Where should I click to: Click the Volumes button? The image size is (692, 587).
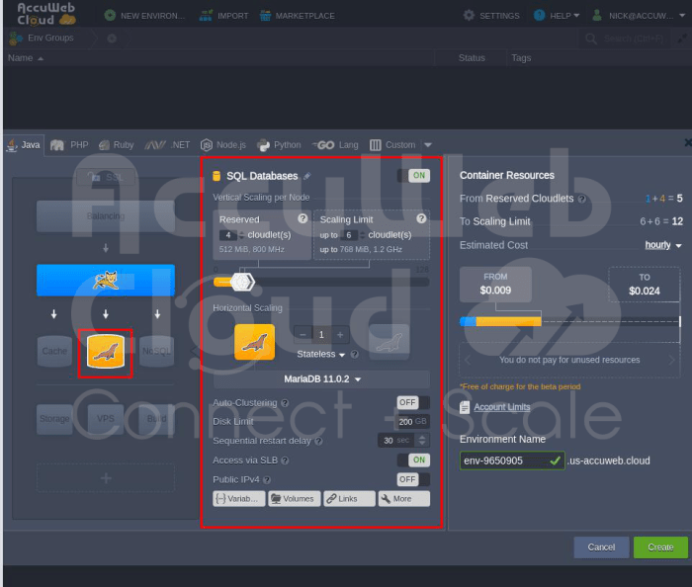[x=294, y=499]
